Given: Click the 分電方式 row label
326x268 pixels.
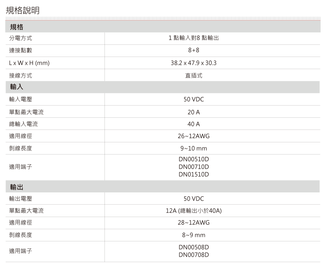Looking at the screenshot, I should 20,38.
